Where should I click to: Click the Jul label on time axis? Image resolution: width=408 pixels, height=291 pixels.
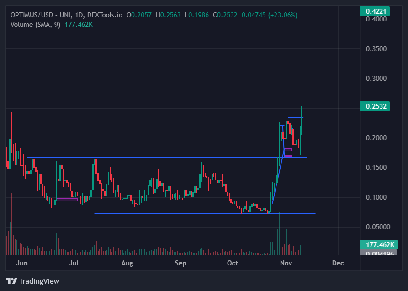coord(74,263)
